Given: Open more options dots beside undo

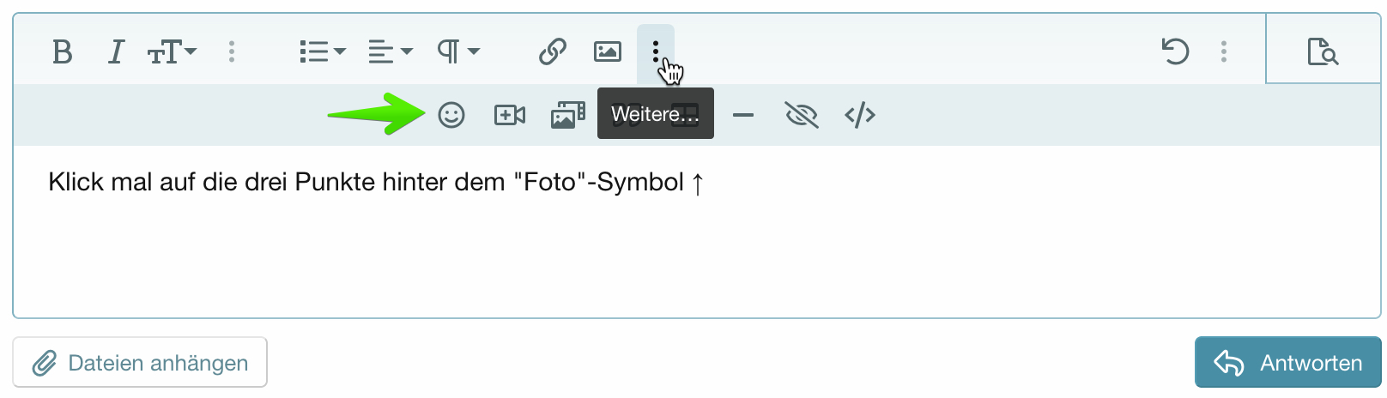Looking at the screenshot, I should click(1224, 52).
